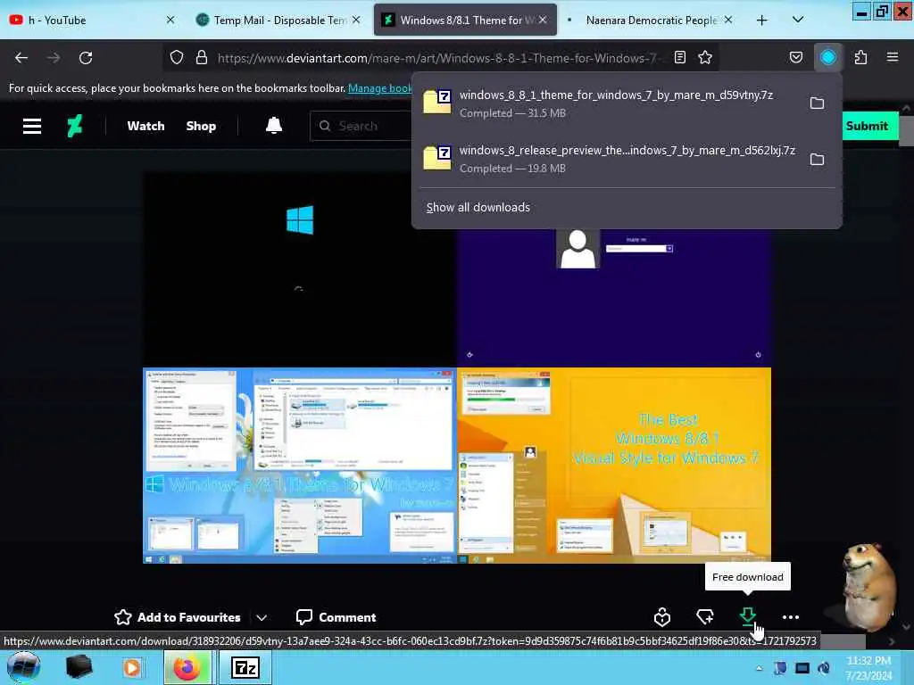Show hidden system tray icons
Screen dimensions: 914x685
759,668
